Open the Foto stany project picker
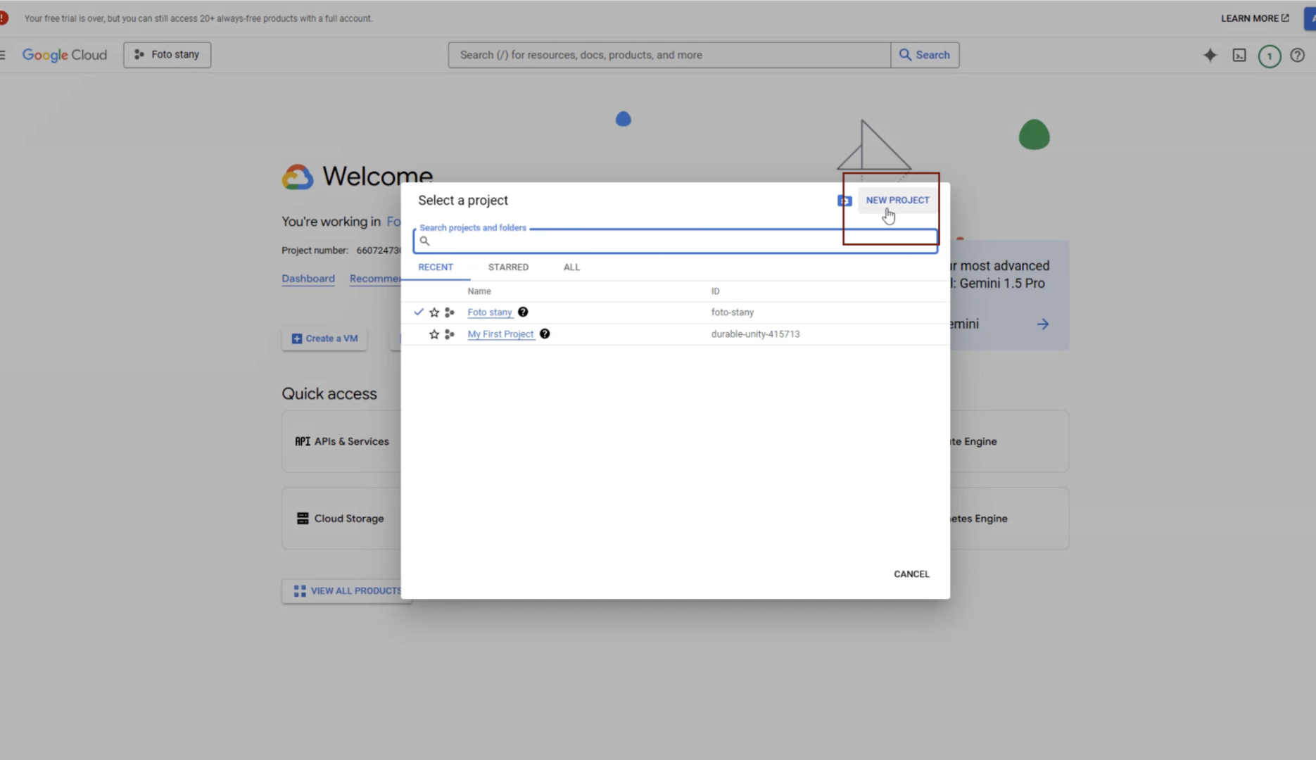The image size is (1316, 760). [x=167, y=55]
